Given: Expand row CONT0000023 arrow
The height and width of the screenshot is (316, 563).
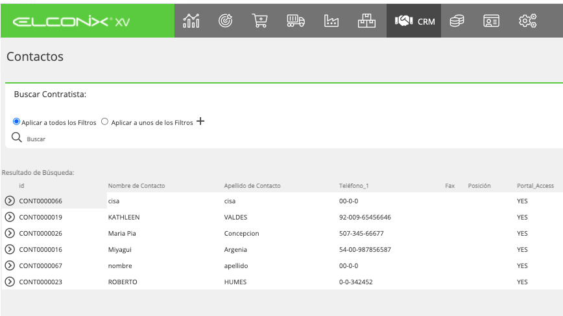Looking at the screenshot, I should click(10, 282).
